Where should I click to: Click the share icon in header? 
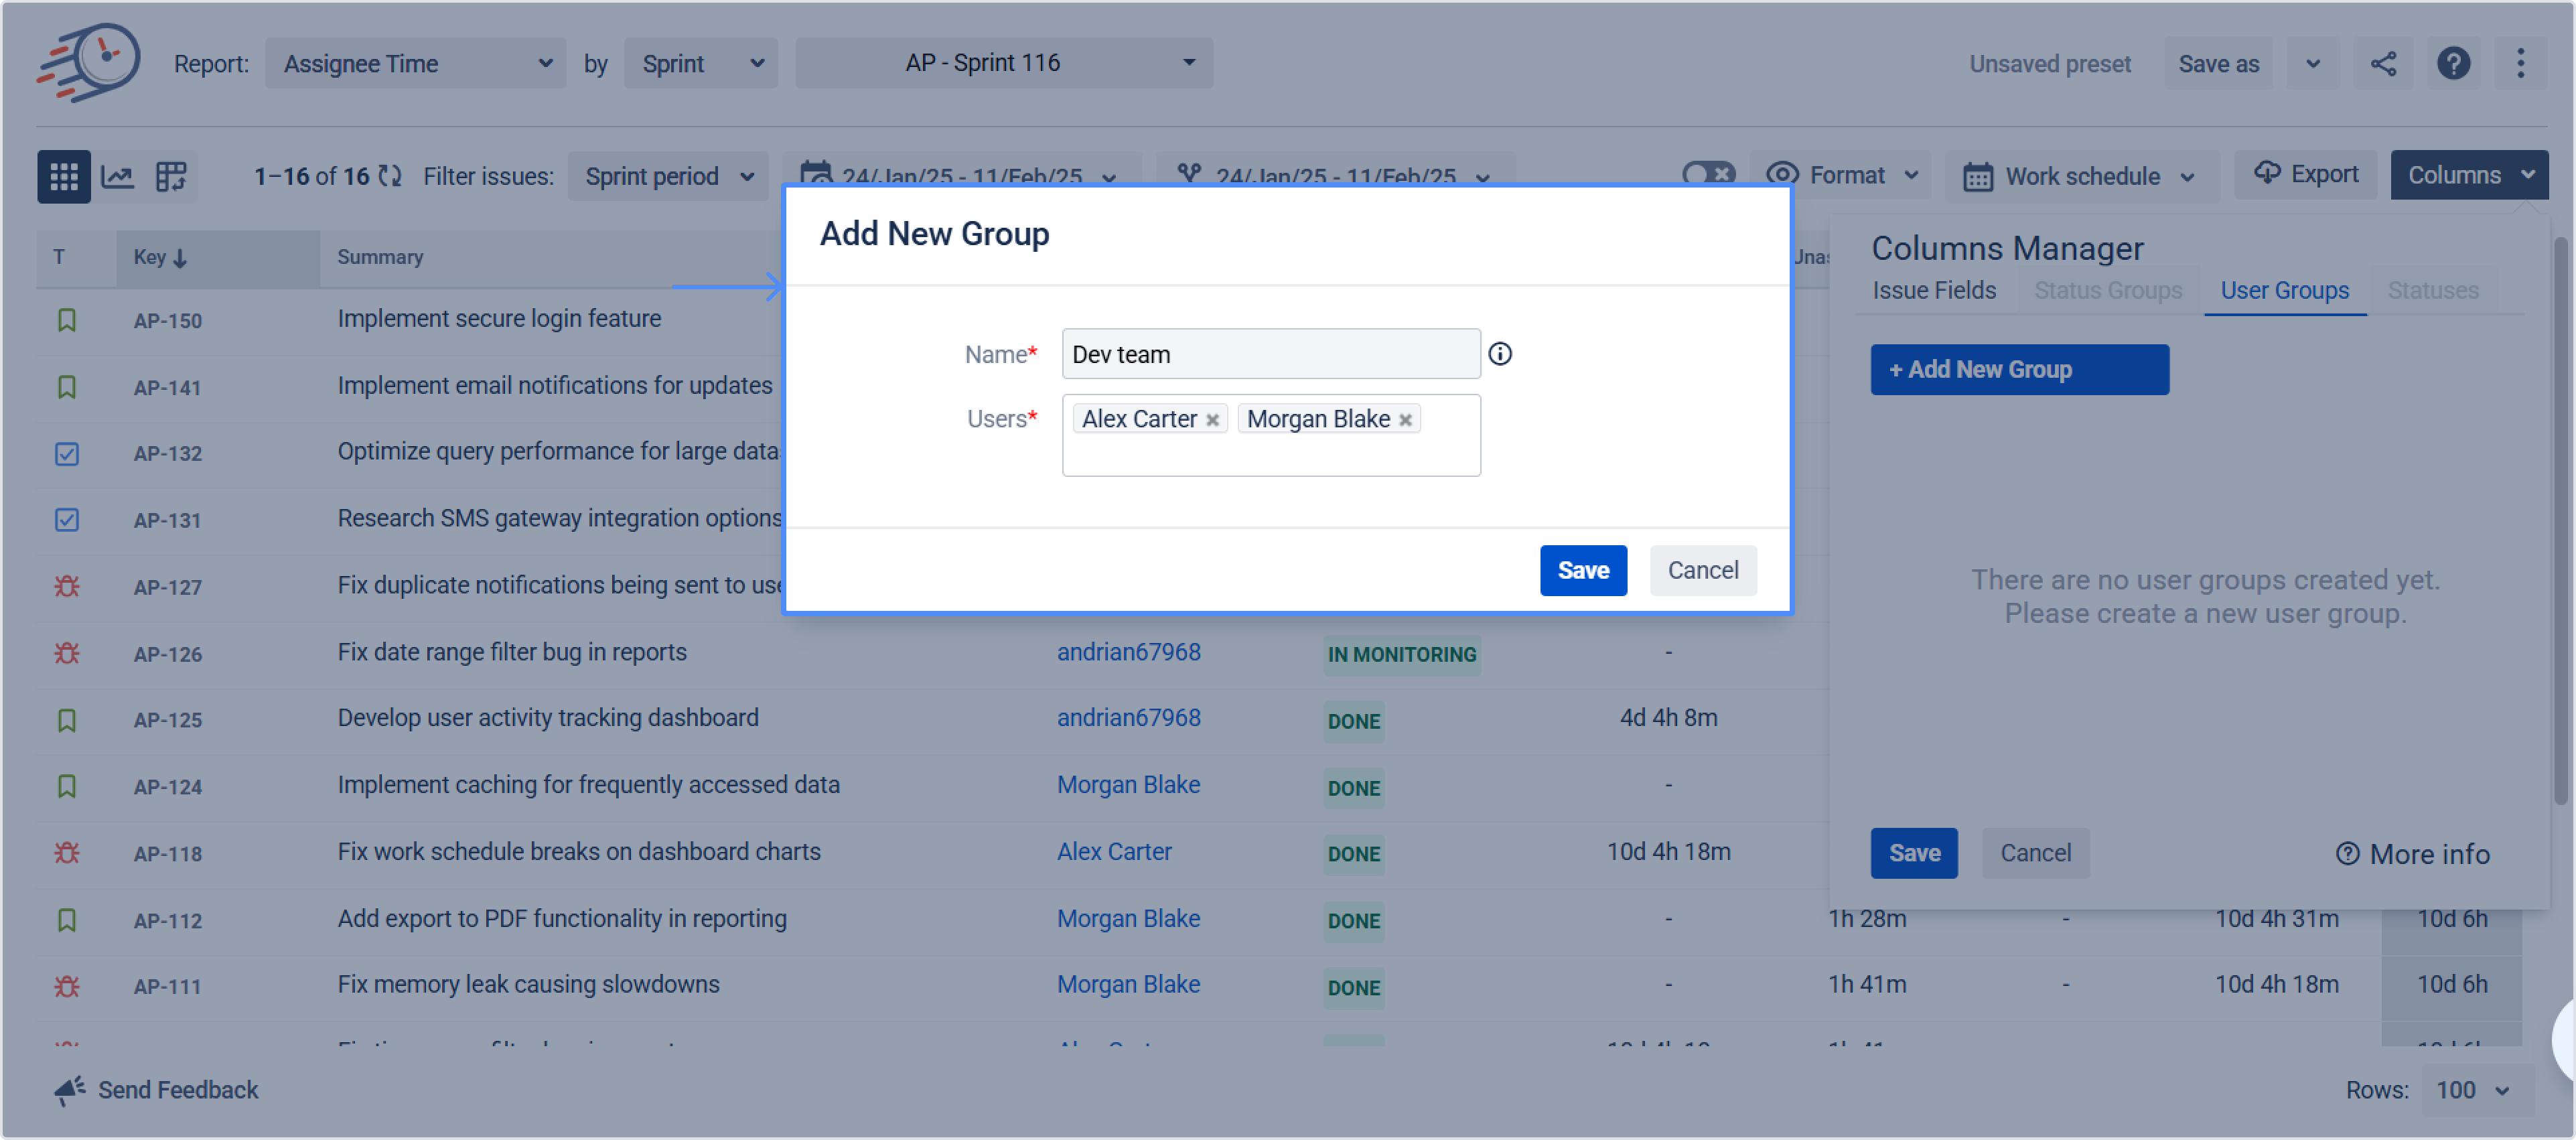tap(2383, 64)
